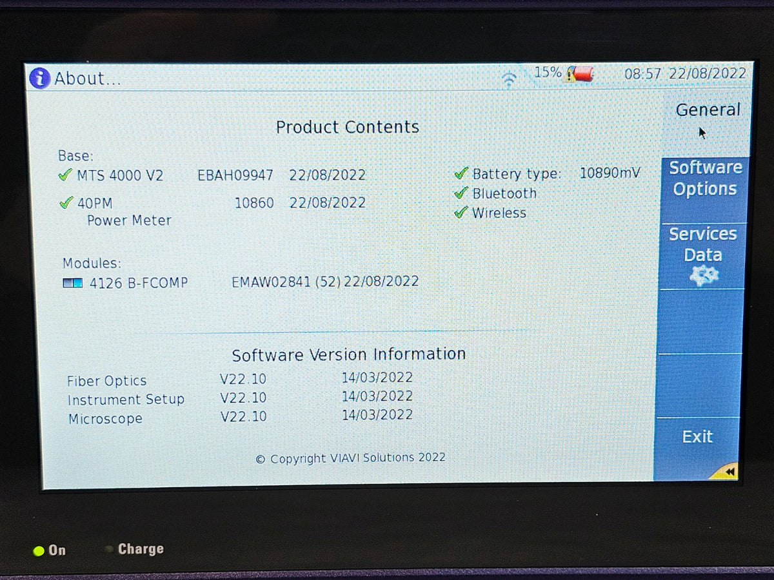Screen dimensions: 774x580
Task: Click the green checkmark beside 40PM
Action: pos(66,203)
